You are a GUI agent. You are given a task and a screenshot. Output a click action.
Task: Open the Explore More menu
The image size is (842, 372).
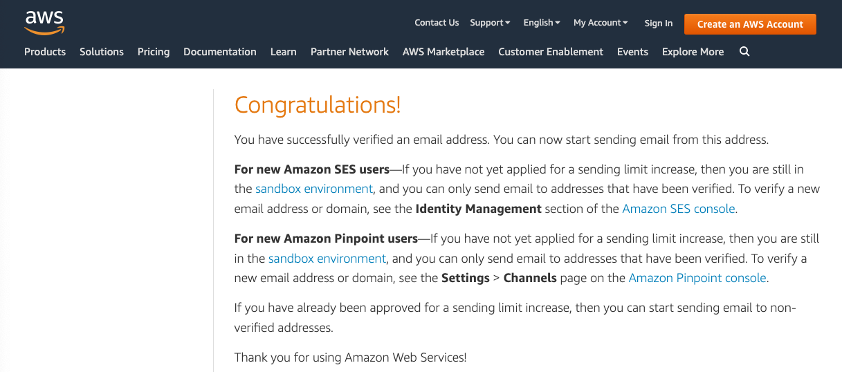[693, 52]
